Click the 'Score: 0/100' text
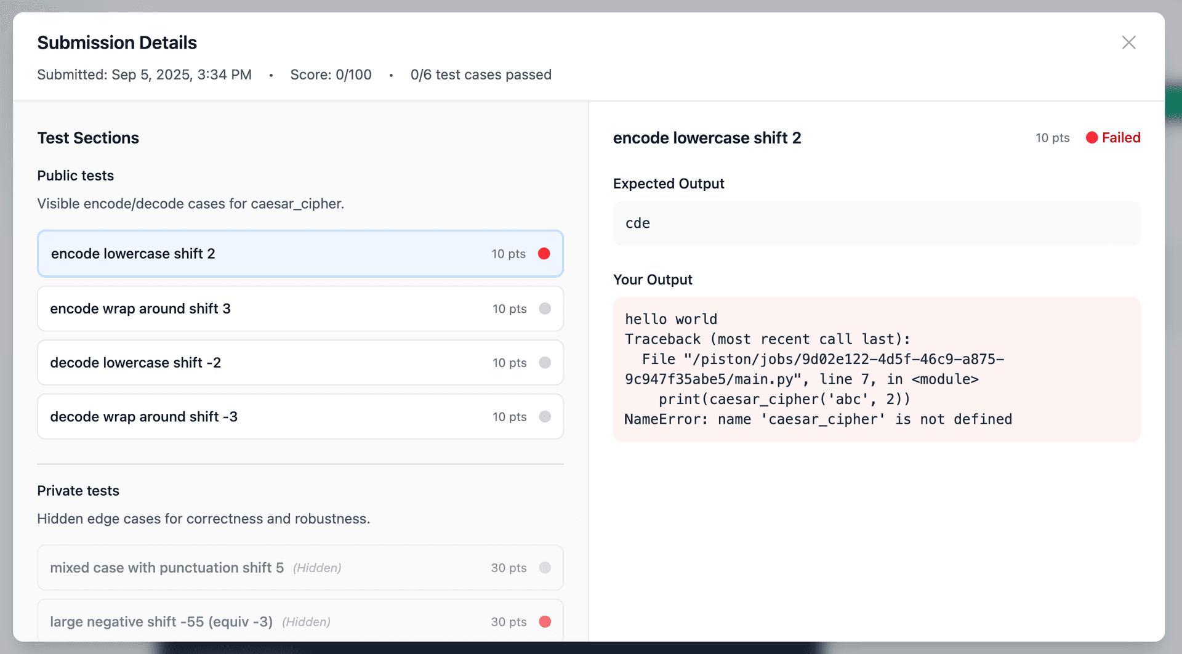This screenshot has height=654, width=1182. pos(331,75)
